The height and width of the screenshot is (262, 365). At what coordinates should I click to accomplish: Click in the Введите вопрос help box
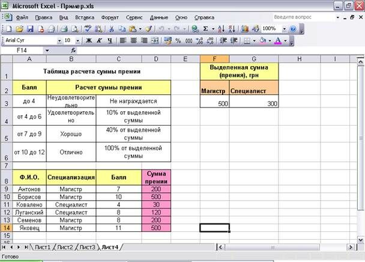click(304, 17)
